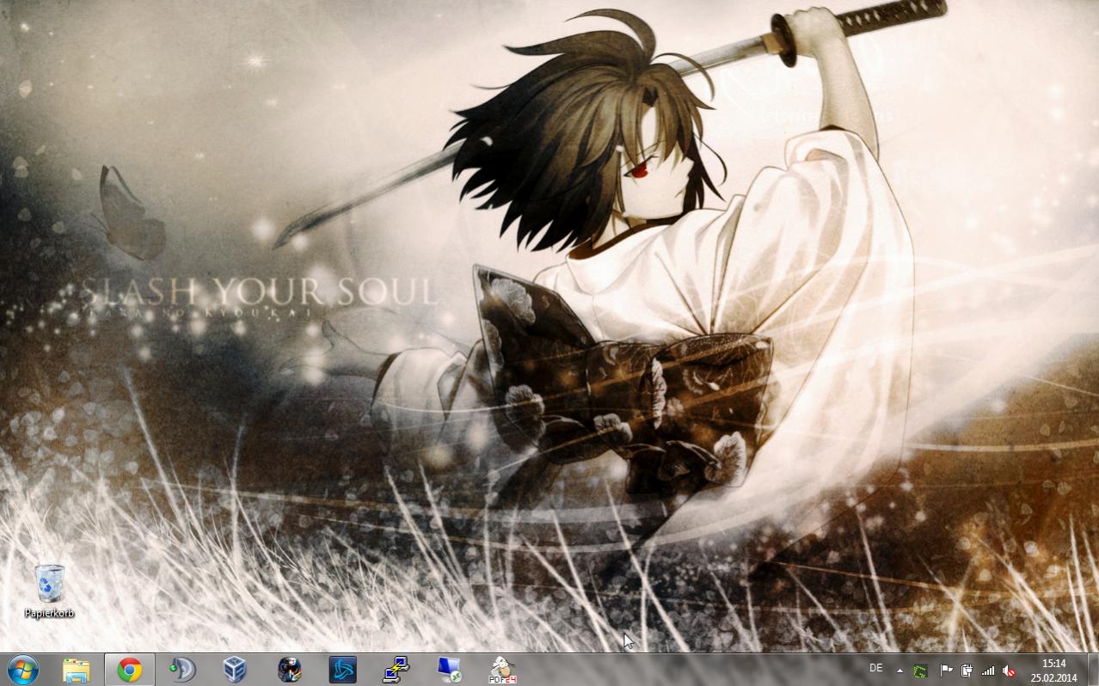Open the network signal tray icon
The width and height of the screenshot is (1099, 686).
pyautogui.click(x=988, y=671)
